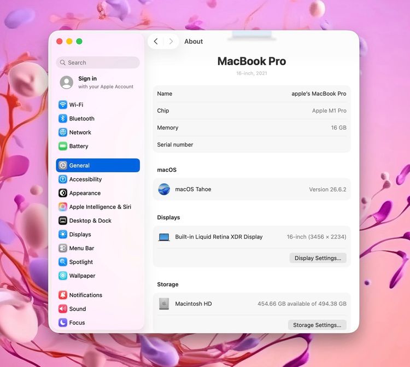410x367 pixels.
Task: Click the macOS Tahoe logo icon
Action: pyautogui.click(x=164, y=189)
